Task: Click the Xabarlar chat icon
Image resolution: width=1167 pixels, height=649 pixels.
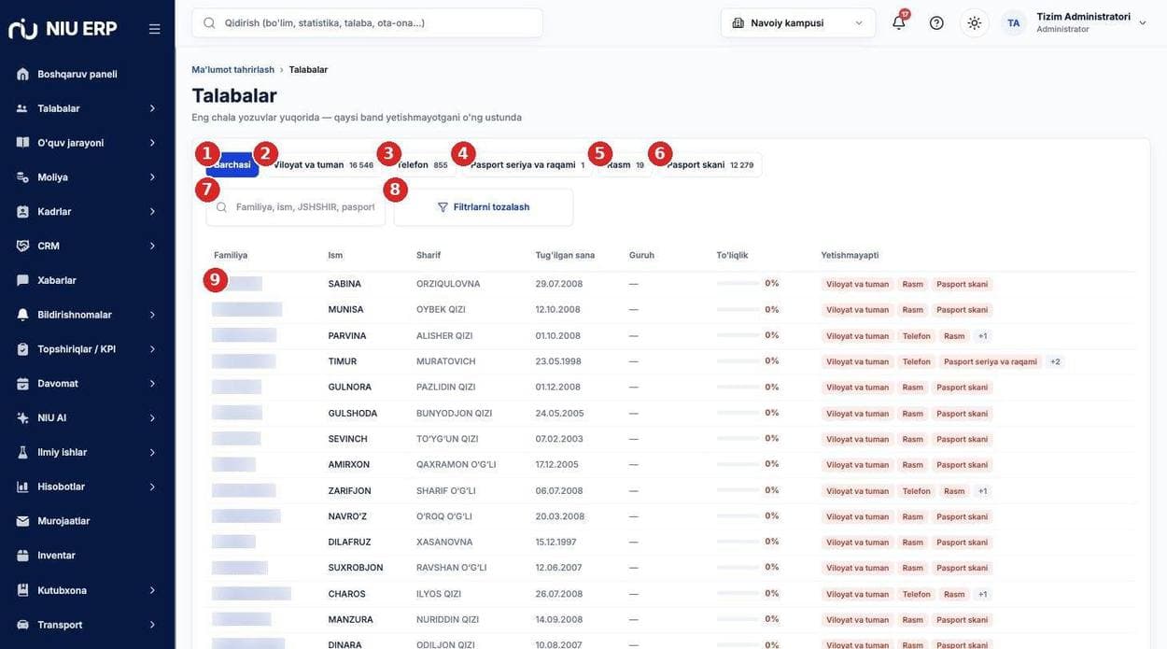Action: (22, 280)
